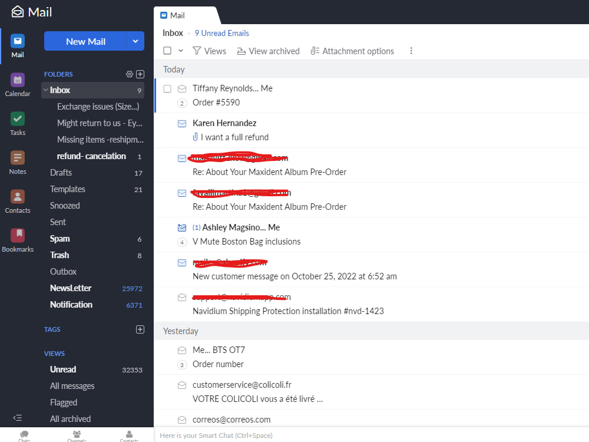Open the Templates folder

[x=93, y=189]
